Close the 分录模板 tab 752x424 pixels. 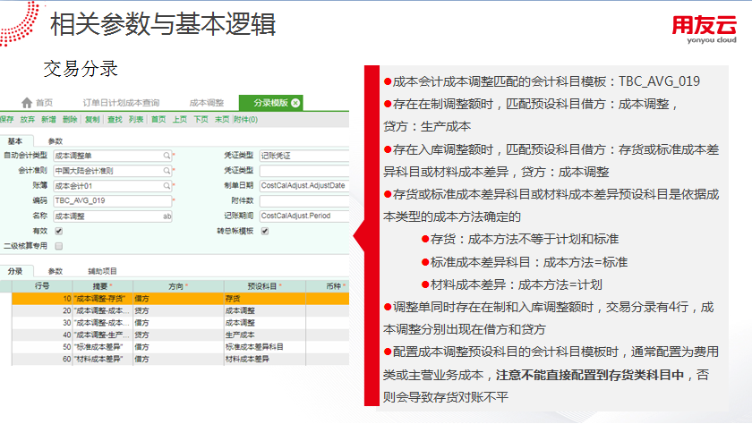click(295, 103)
